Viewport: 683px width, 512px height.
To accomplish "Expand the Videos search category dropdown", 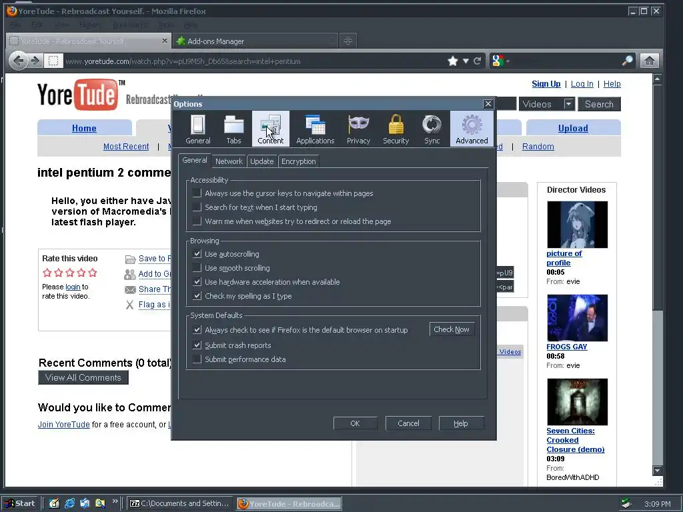I will point(568,104).
